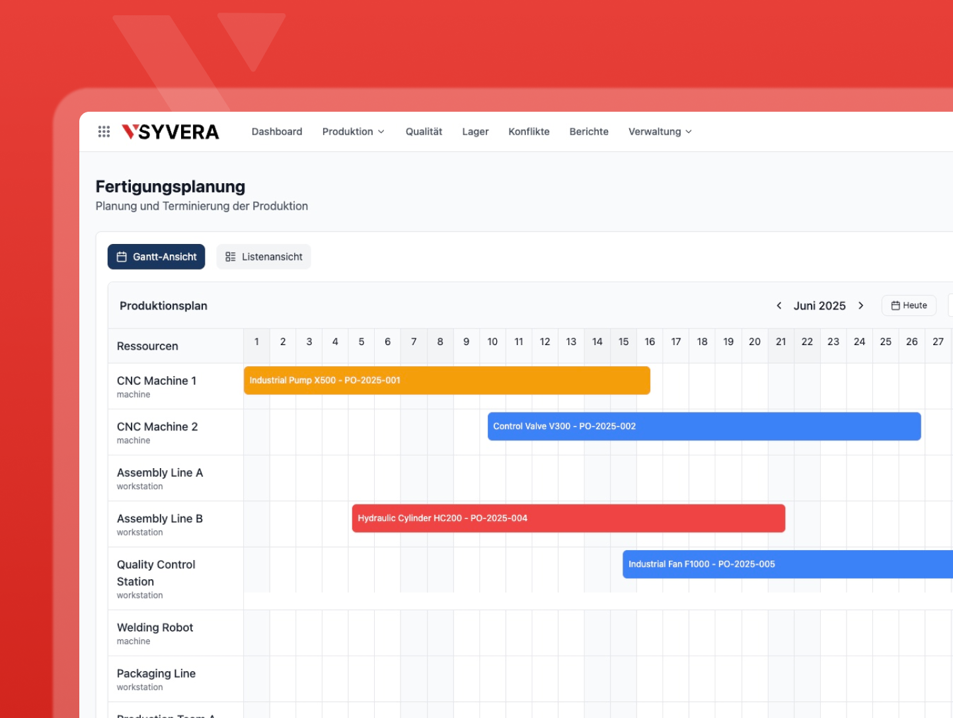Screen dimensions: 953x718
Task: Click the Heute button
Action: (x=909, y=305)
